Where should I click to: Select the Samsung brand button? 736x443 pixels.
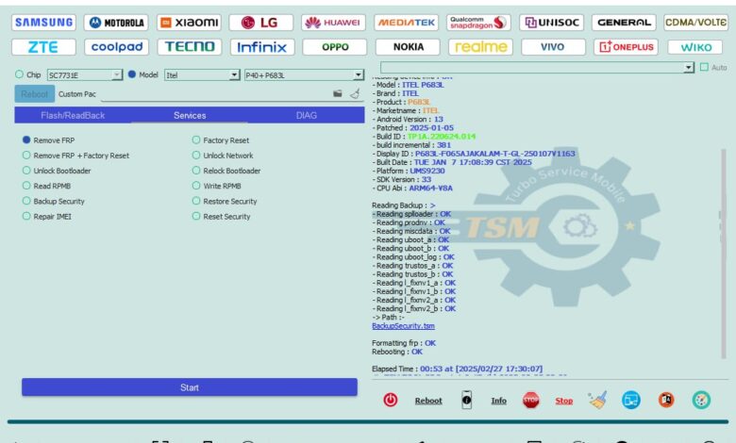(44, 22)
